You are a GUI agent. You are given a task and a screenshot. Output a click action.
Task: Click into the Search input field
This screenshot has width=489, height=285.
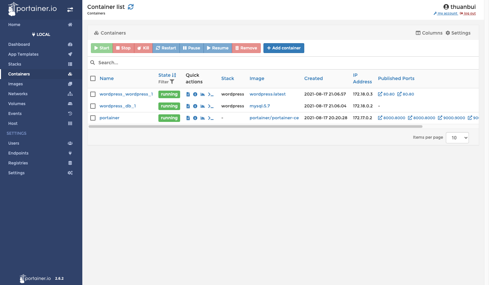pos(286,63)
